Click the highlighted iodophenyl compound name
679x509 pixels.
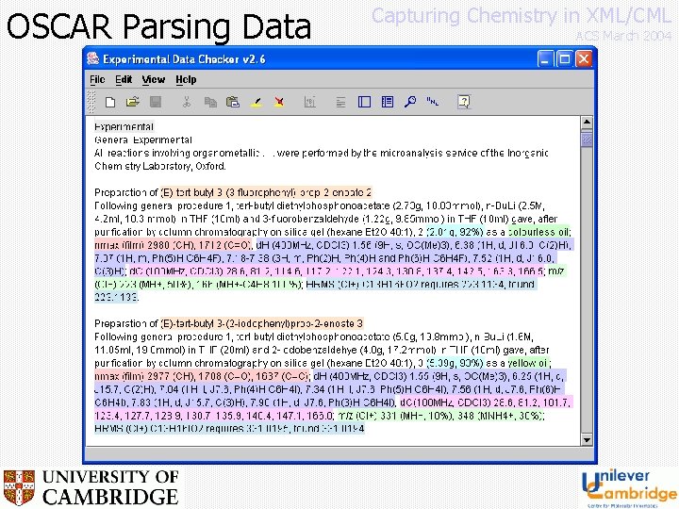click(x=261, y=323)
